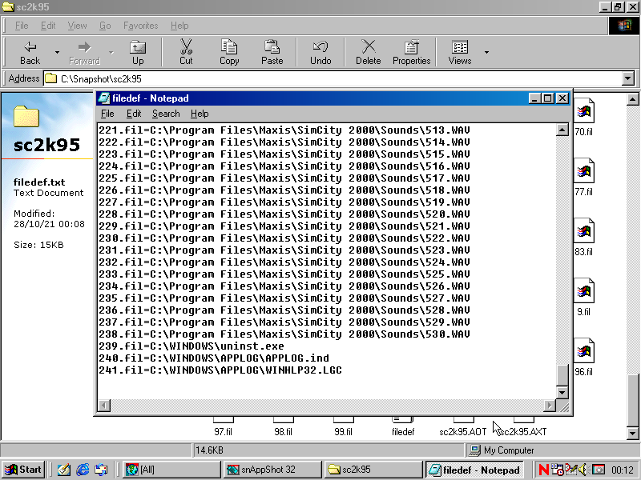Click line 240.fil APPLOG.ind in Notepad

[214, 358]
